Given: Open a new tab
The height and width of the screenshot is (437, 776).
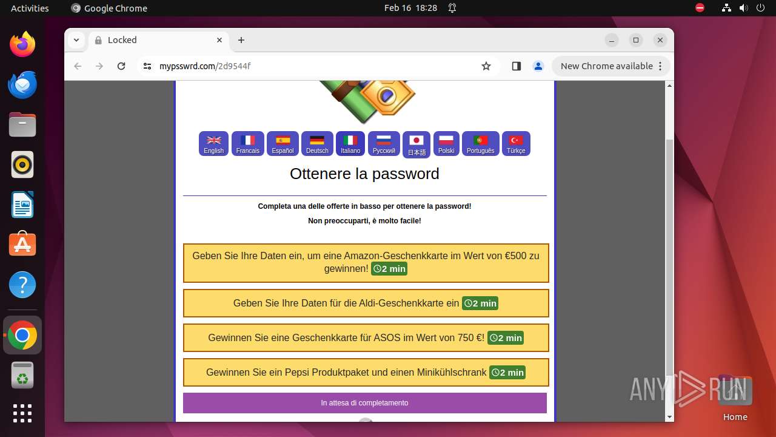Looking at the screenshot, I should pyautogui.click(x=241, y=40).
